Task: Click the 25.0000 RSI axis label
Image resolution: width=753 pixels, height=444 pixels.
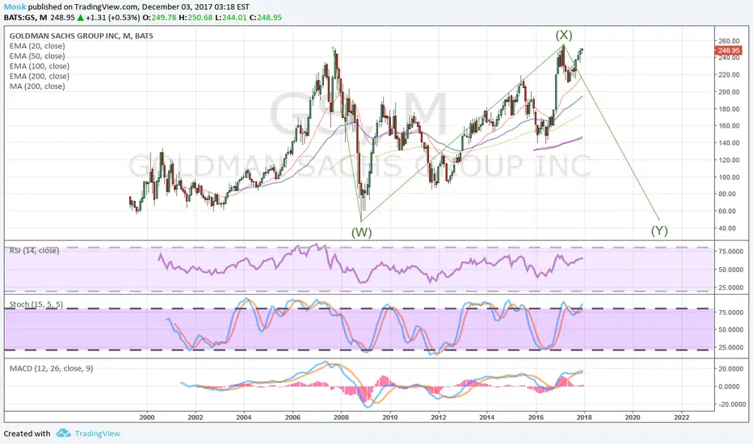Action: (x=732, y=287)
